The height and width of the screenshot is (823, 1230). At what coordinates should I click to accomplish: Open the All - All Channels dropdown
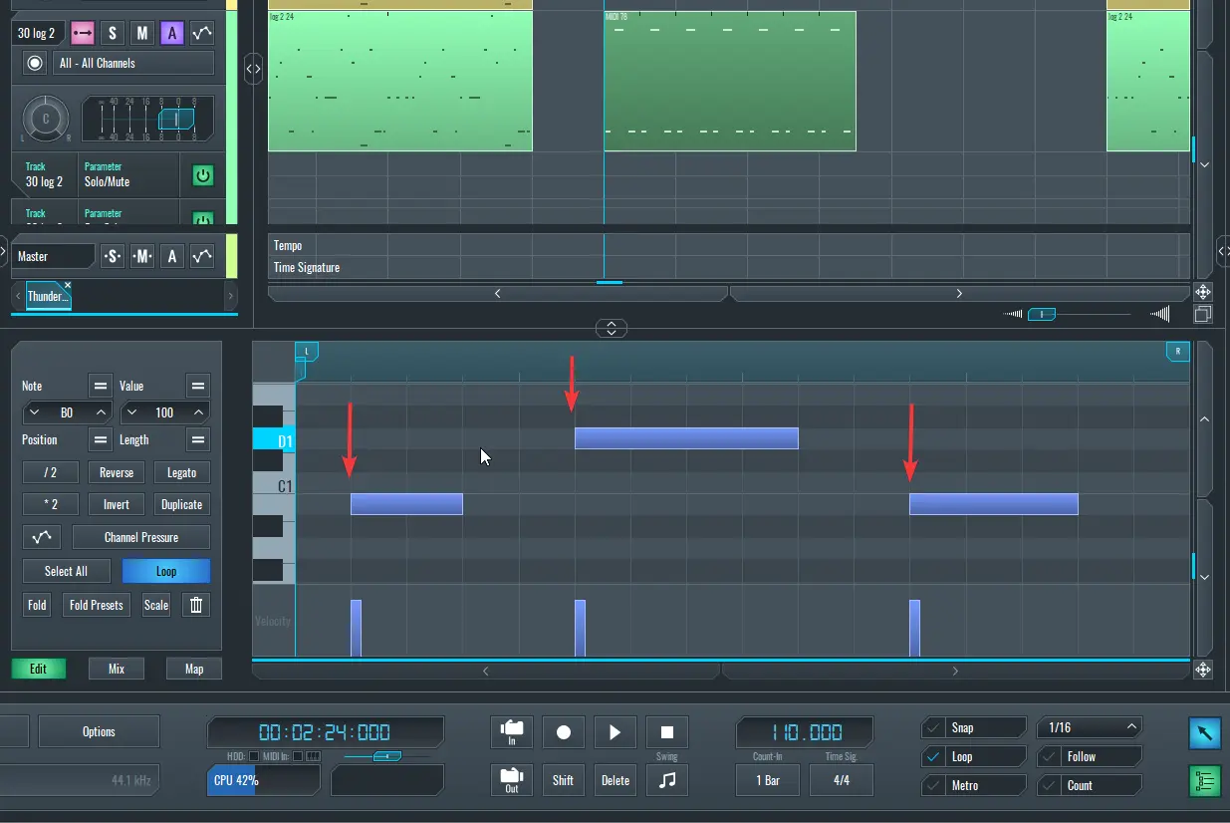pyautogui.click(x=132, y=63)
